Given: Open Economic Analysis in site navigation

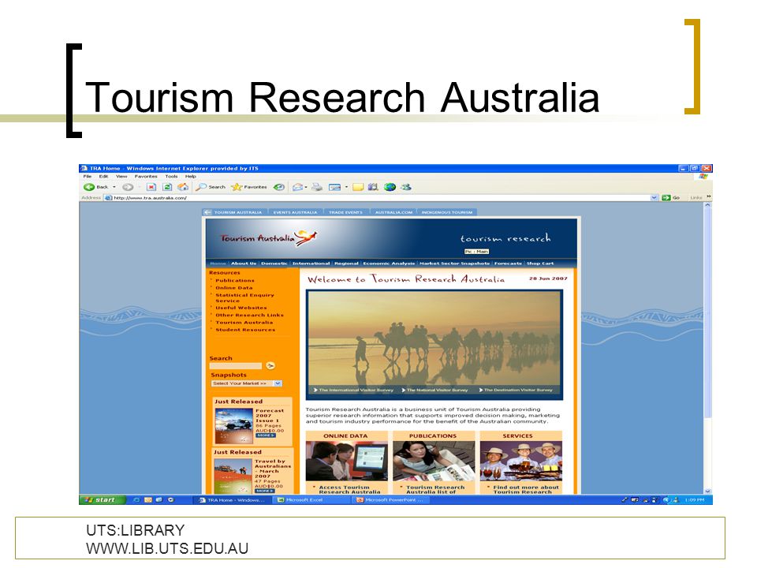Looking at the screenshot, I should pyautogui.click(x=389, y=263).
